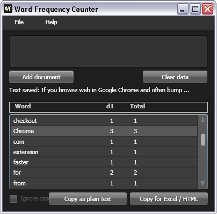The image size is (217, 214).
Task: Click Copy as plain text button
Action: point(88,199)
